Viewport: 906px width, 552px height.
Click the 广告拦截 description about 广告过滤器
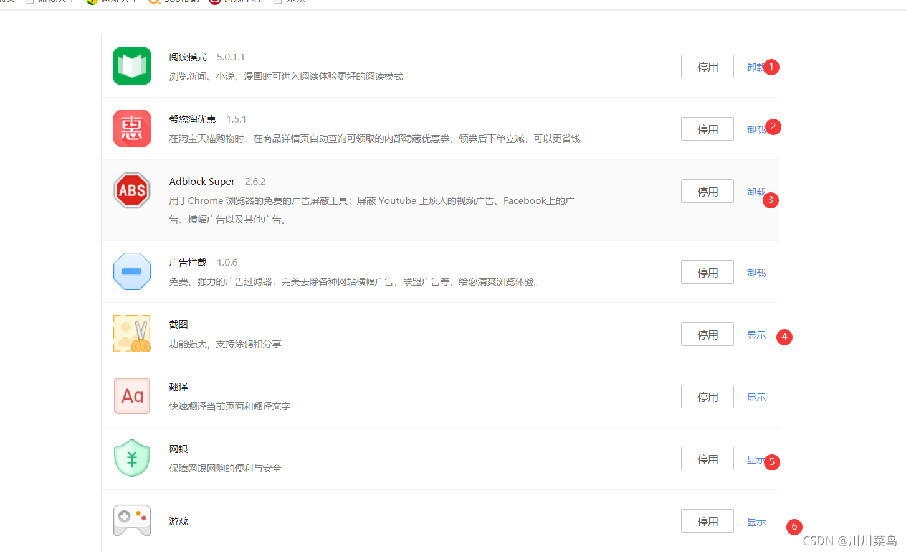[x=355, y=281]
